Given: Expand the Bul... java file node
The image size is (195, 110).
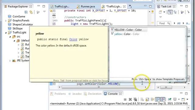Looking at the screenshot, I should point(19,45).
